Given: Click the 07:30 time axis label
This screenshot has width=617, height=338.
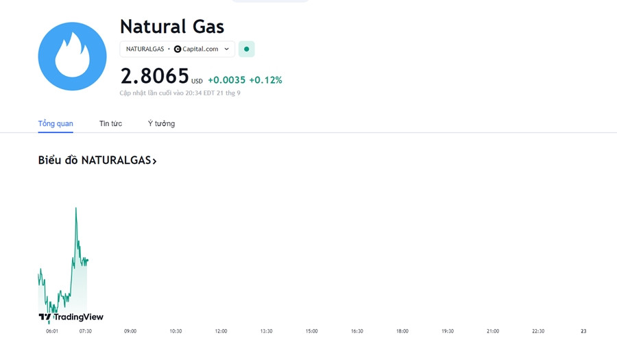Looking at the screenshot, I should [x=86, y=331].
